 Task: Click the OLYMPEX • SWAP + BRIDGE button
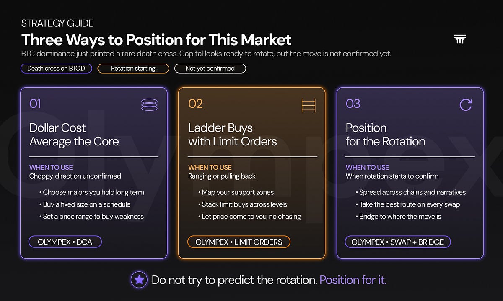398,242
